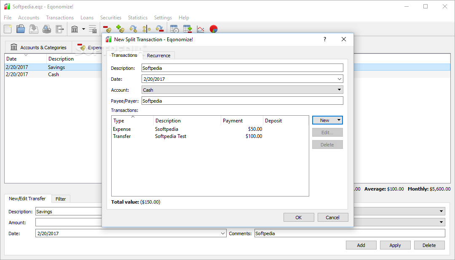This screenshot has width=455, height=260.
Task: Open the new account dropdown arrow
Action: (83, 29)
